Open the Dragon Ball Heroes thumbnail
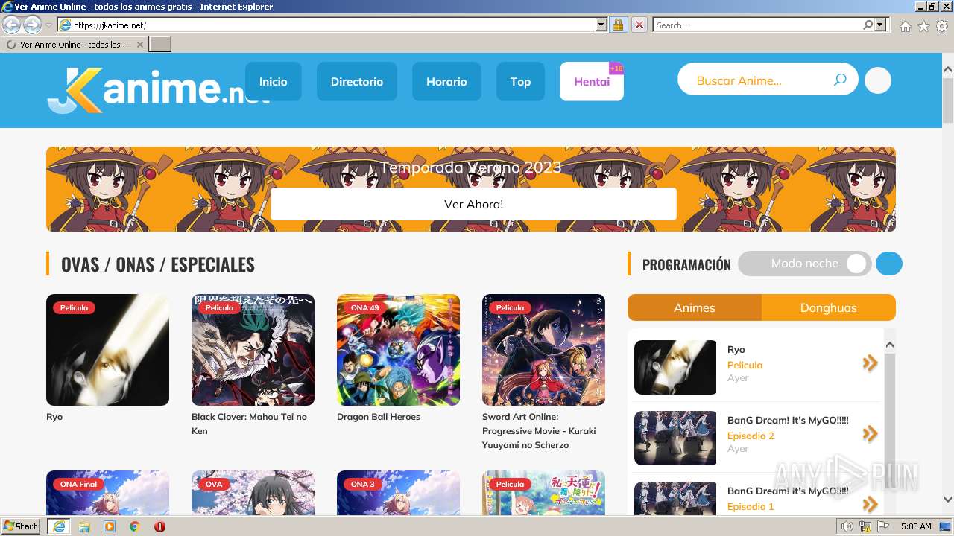 click(398, 350)
